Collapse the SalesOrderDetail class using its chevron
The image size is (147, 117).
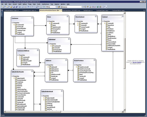[x=62, y=91]
